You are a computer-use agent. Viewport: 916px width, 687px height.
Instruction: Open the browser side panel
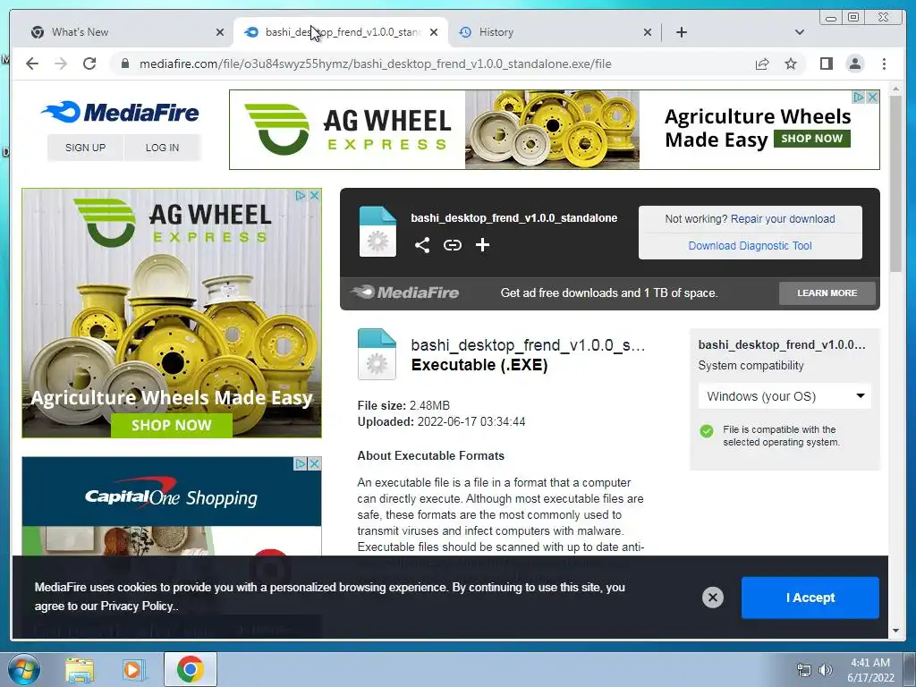826,64
